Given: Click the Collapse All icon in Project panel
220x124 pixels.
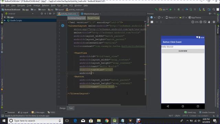Looking at the screenshot, I should (45, 14).
